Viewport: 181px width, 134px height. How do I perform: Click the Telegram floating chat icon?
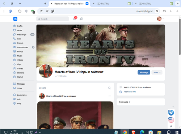(x=171, y=113)
